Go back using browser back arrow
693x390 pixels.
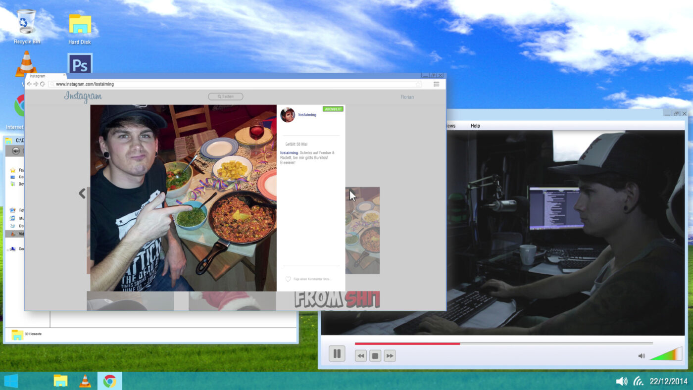tap(29, 84)
